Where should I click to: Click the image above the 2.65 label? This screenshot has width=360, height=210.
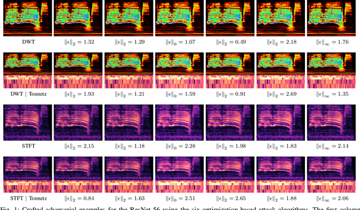(230, 175)
